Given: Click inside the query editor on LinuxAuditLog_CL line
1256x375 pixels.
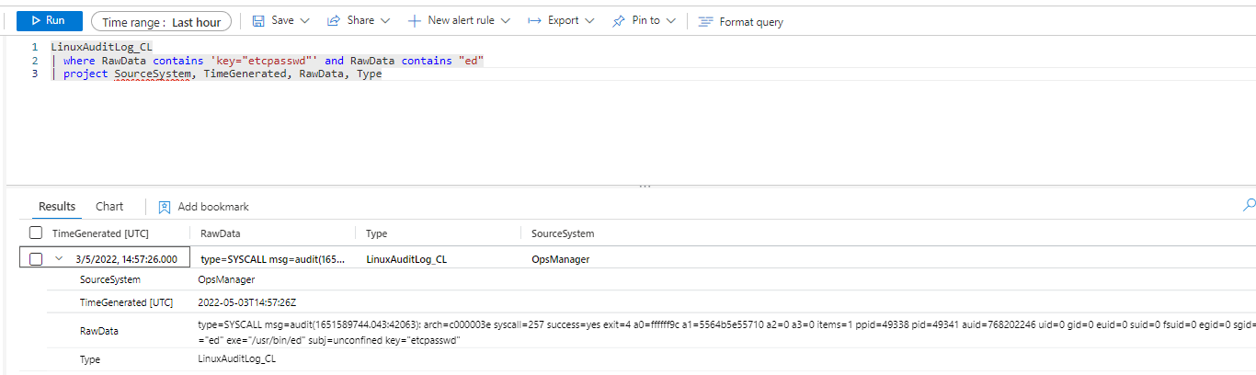Looking at the screenshot, I should point(101,46).
